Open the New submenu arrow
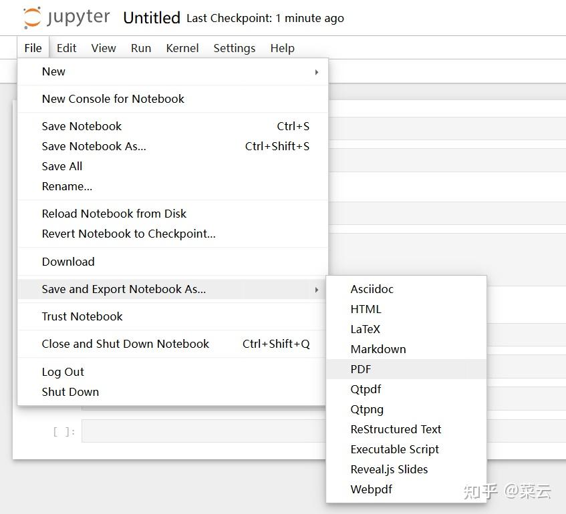This screenshot has height=514, width=566. [317, 72]
